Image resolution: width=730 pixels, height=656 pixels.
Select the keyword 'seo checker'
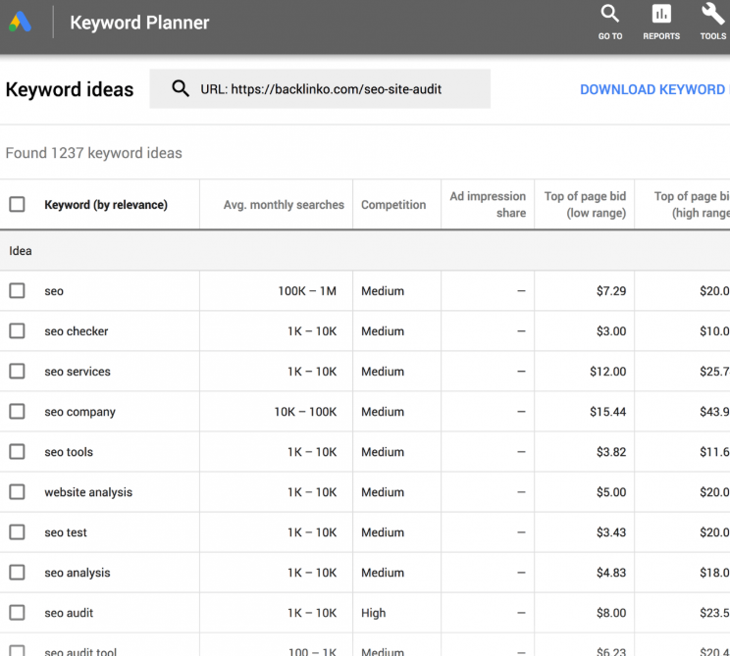[77, 331]
